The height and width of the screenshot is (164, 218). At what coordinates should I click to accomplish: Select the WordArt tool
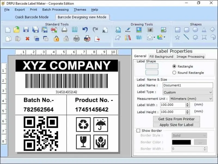pyautogui.click(x=139, y=37)
